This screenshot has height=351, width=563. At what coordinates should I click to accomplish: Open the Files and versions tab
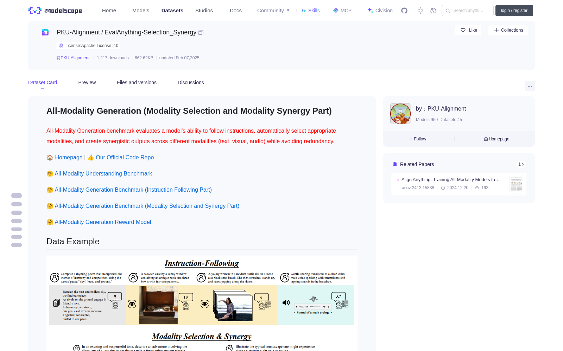point(137,82)
